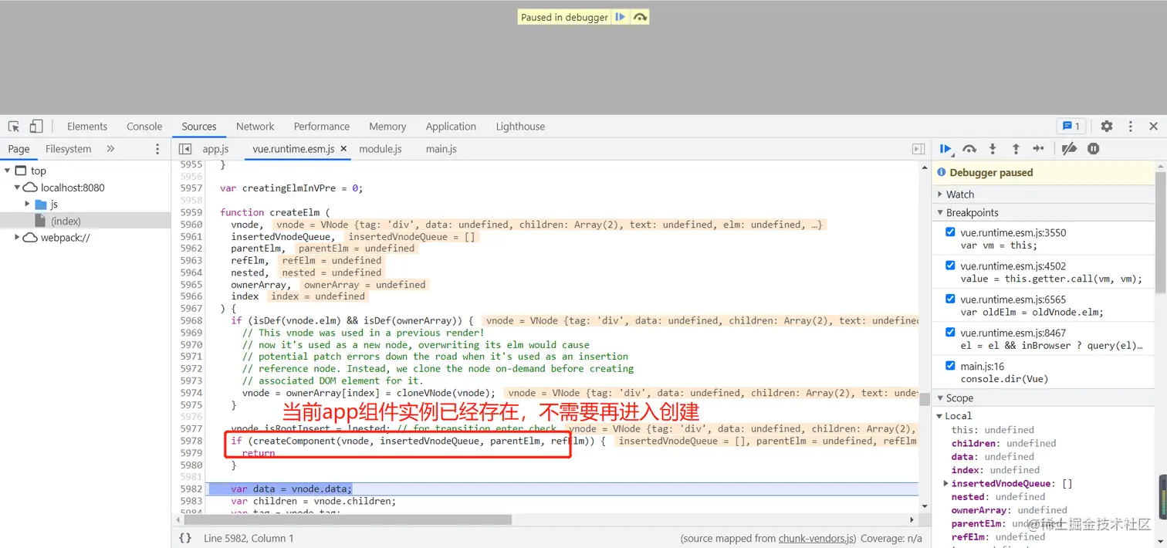Image resolution: width=1167 pixels, height=548 pixels.
Task: Switch to the Elements panel
Action: (87, 127)
